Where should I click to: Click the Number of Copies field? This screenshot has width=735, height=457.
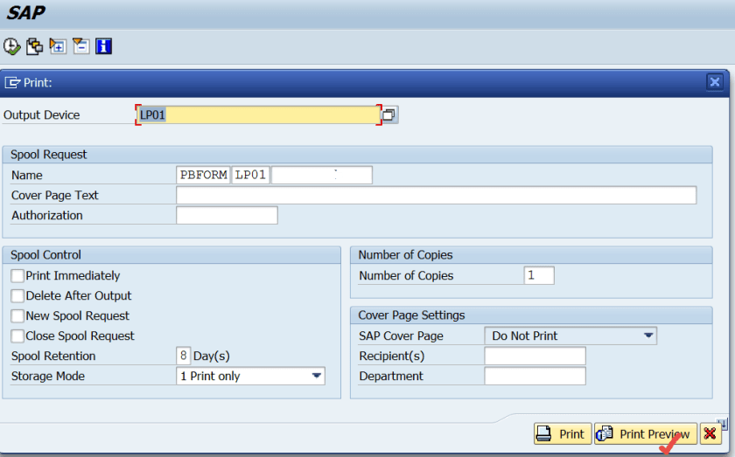[539, 275]
